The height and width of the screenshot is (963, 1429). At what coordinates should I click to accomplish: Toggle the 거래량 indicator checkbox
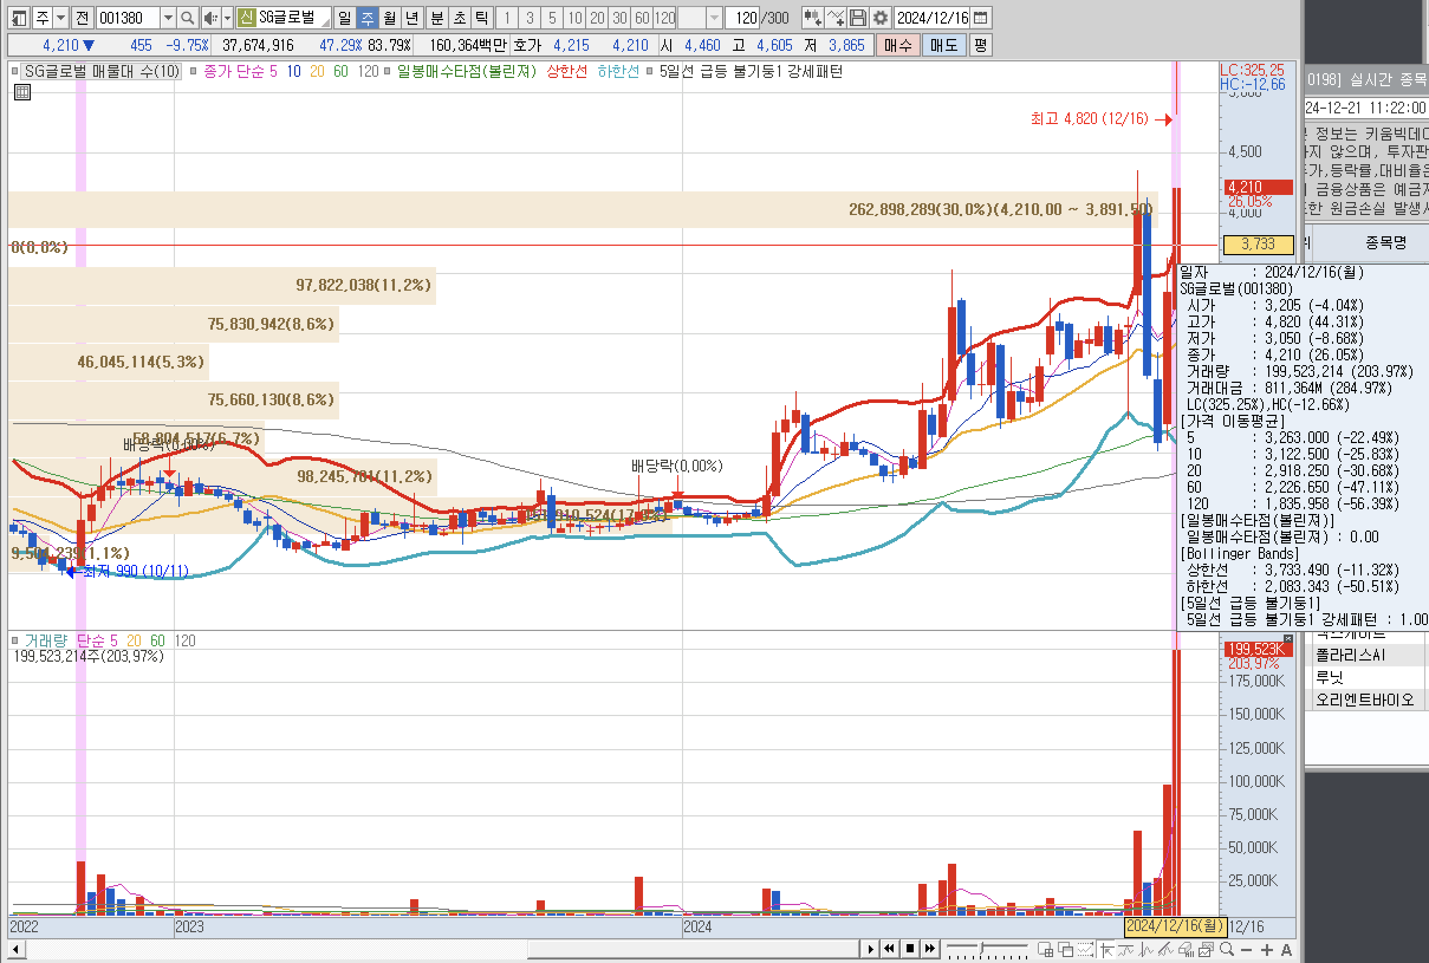(15, 640)
